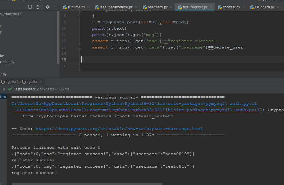Close the test_register.test_register run tab

[x=41, y=82]
